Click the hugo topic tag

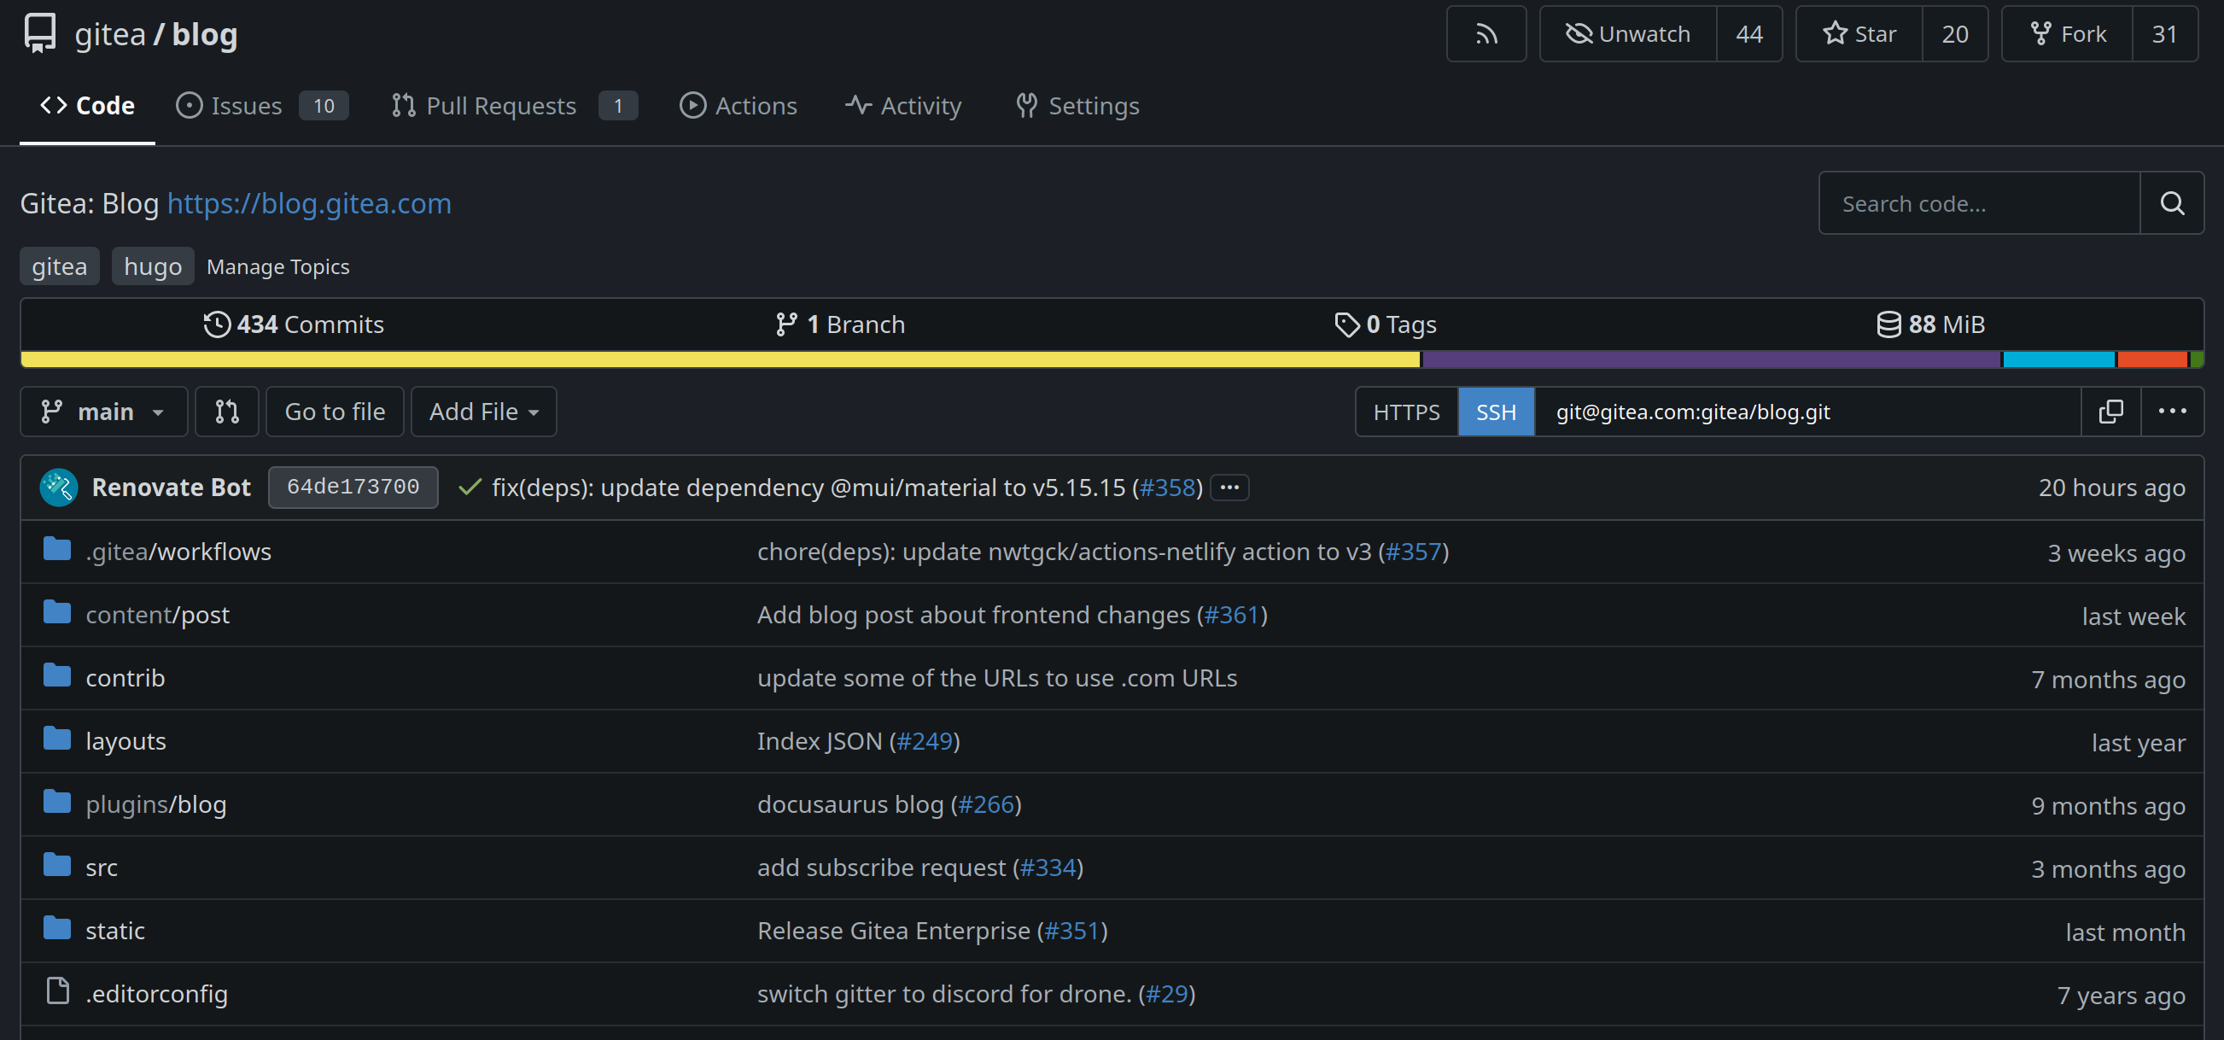pos(153,266)
